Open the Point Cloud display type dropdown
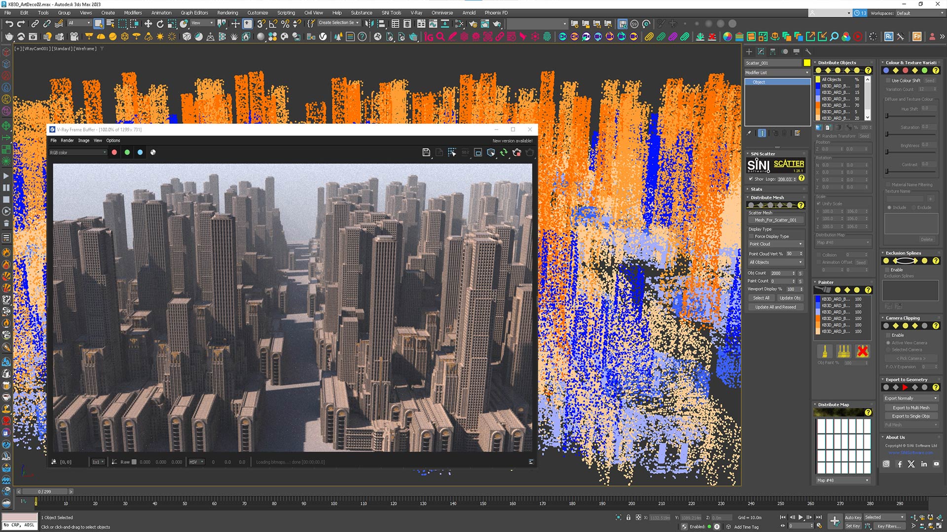Image resolution: width=947 pixels, height=532 pixels. (x=776, y=244)
